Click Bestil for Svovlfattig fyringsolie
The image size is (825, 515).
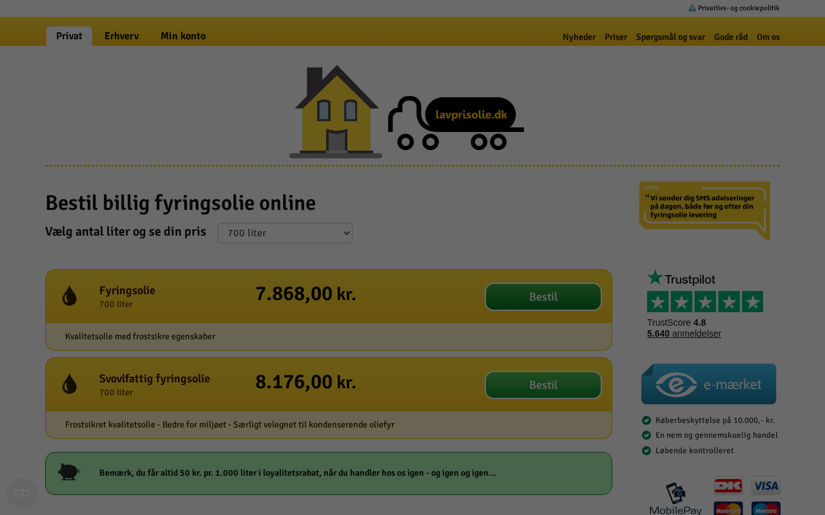coord(543,385)
